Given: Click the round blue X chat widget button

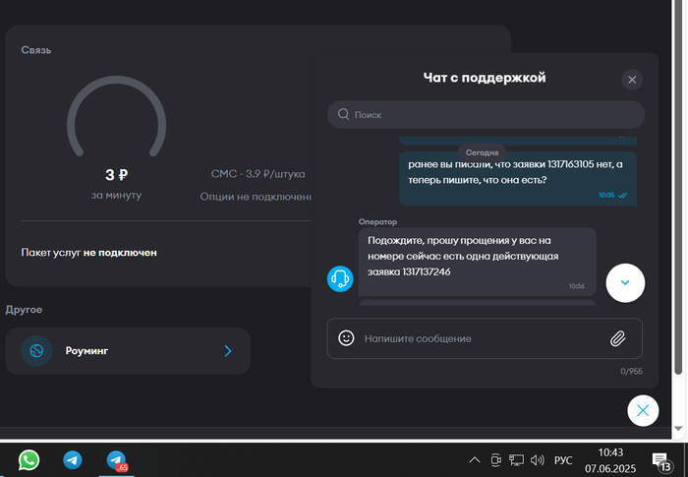Looking at the screenshot, I should [642, 410].
